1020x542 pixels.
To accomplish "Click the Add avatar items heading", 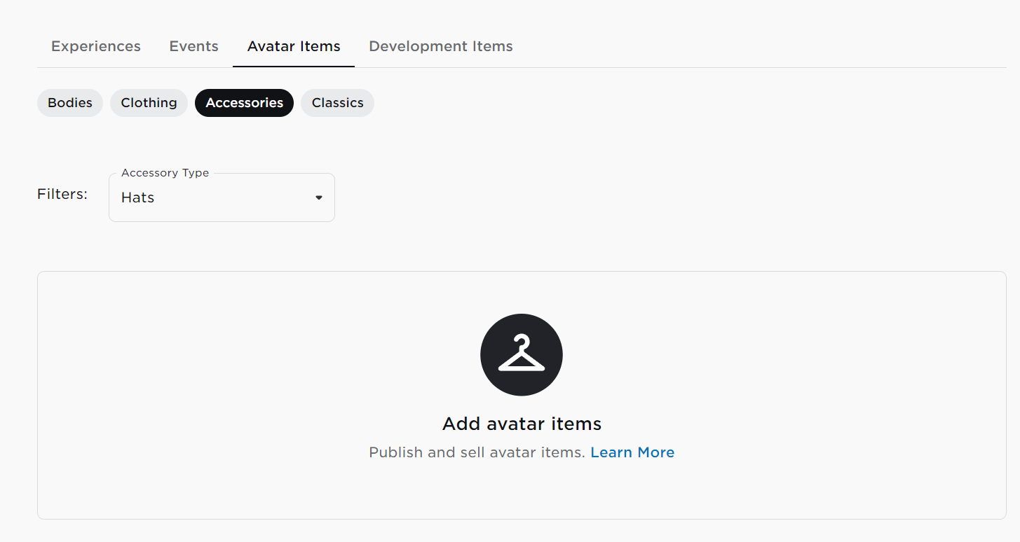I will pyautogui.click(x=522, y=424).
